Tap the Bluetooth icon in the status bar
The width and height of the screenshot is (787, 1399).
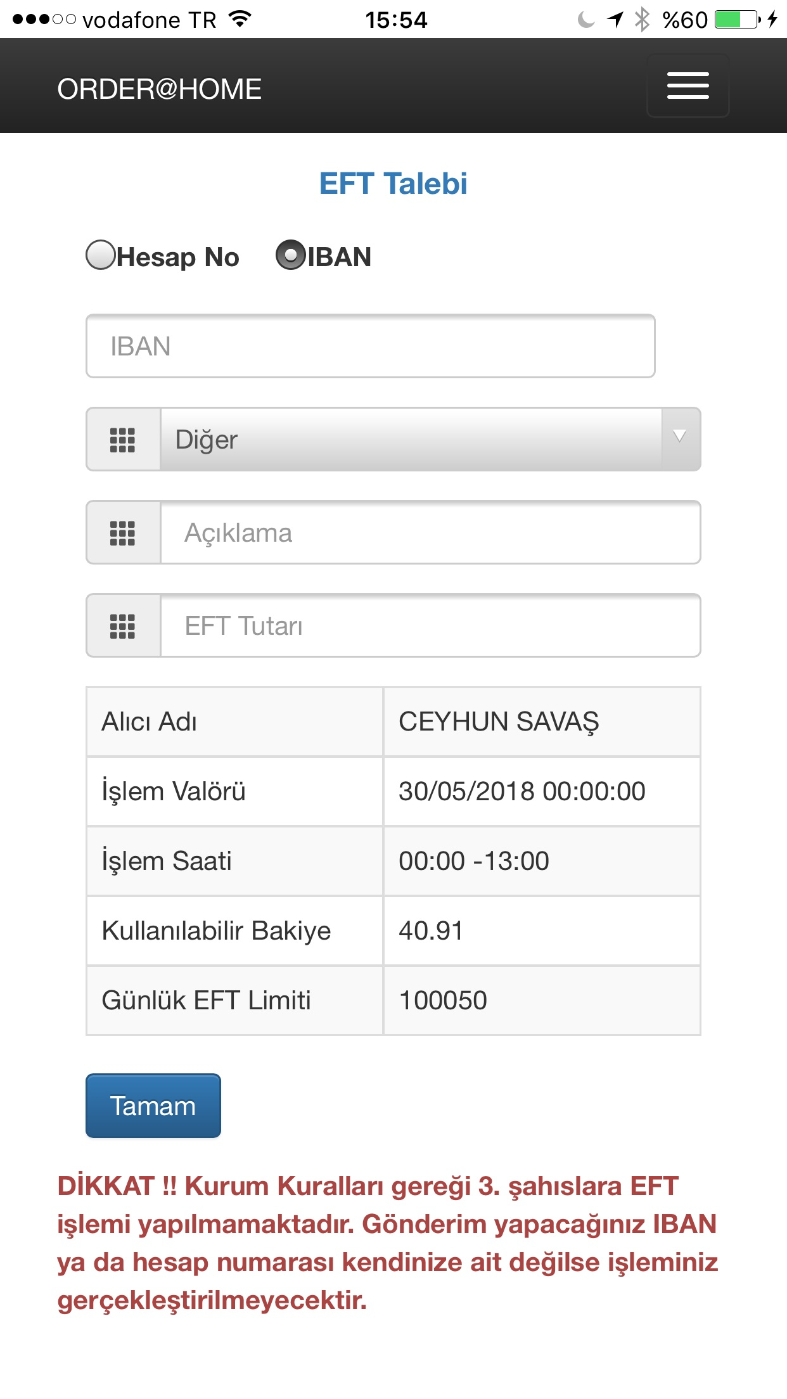click(x=642, y=19)
